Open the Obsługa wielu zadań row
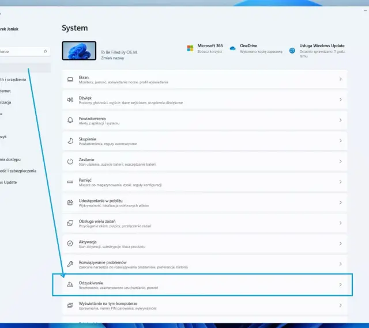Screen dimensions: 369x328 click(x=205, y=223)
